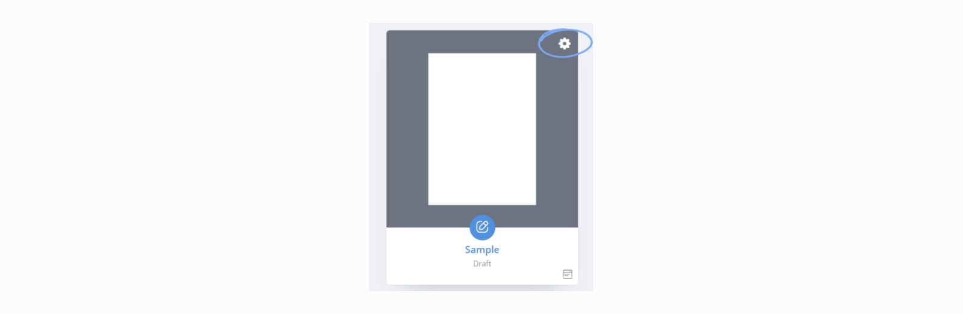
Task: Select the blank white page thumbnail
Action: coord(482,129)
